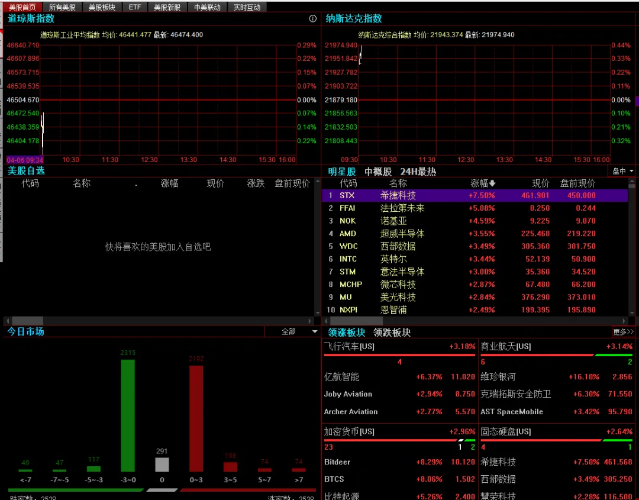639x500 pixels.
Task: Select the 明星股 list tab
Action: (342, 172)
